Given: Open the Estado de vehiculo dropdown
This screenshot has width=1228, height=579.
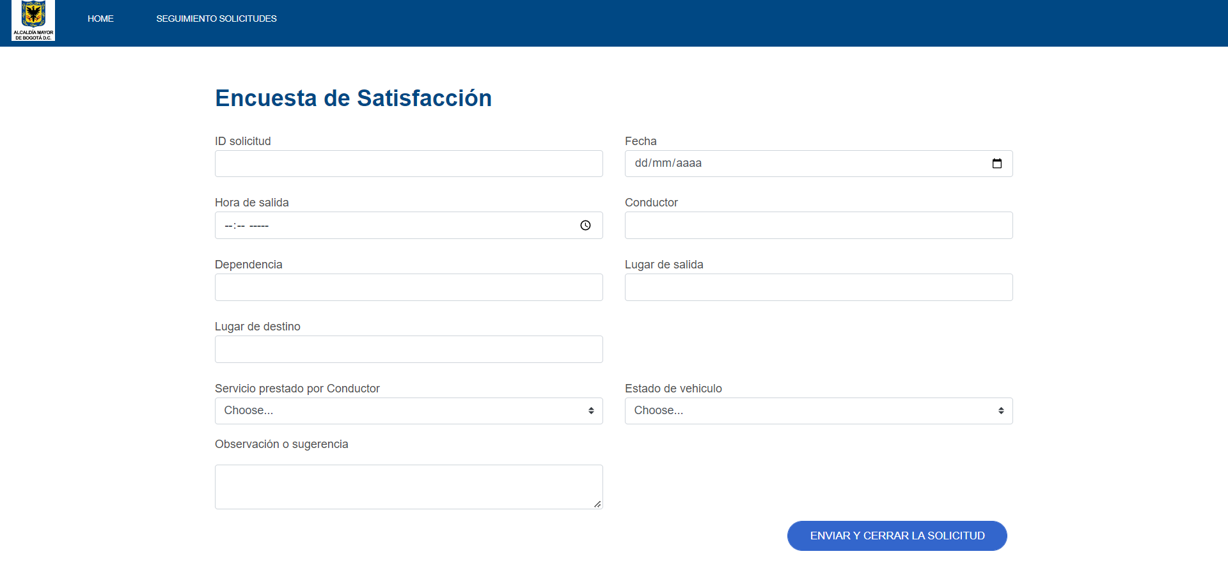Looking at the screenshot, I should (818, 411).
